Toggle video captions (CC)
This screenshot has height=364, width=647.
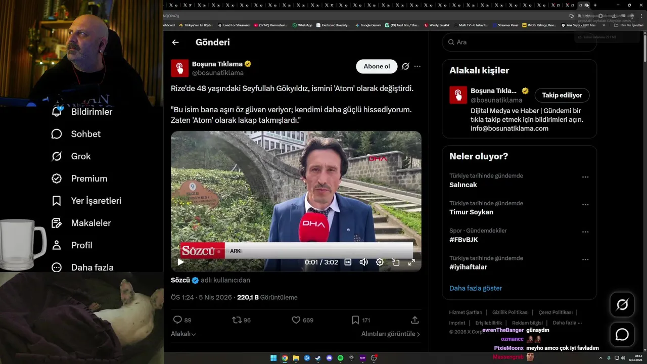(348, 262)
